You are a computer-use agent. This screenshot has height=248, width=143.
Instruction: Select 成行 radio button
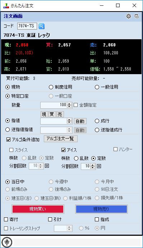(97, 121)
